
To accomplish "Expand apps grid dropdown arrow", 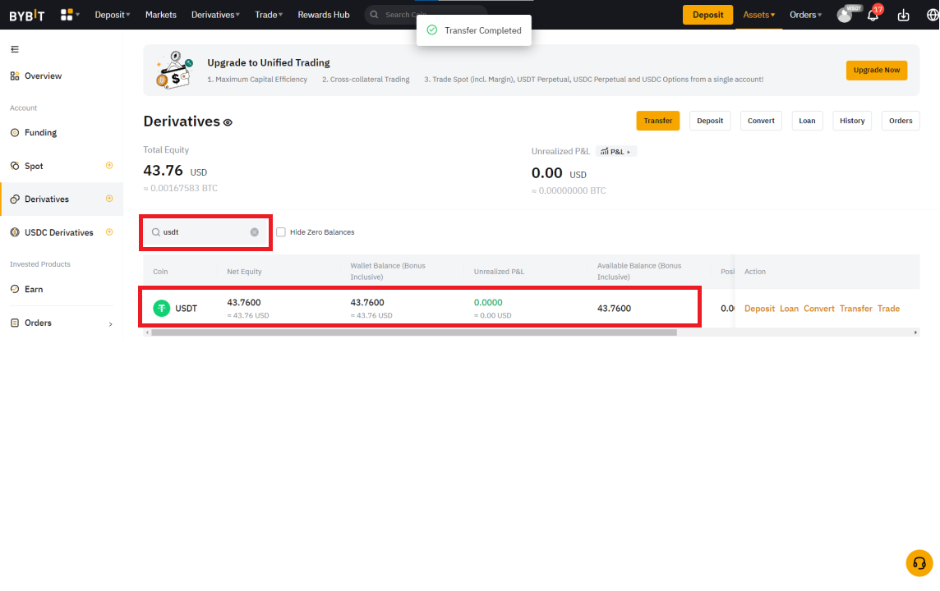I will [78, 15].
